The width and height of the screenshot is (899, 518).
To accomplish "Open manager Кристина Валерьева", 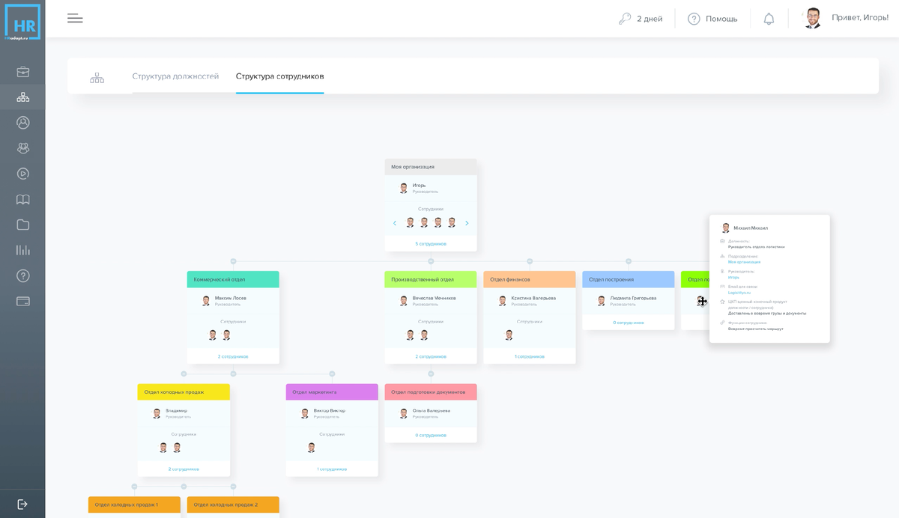I will [x=533, y=298].
